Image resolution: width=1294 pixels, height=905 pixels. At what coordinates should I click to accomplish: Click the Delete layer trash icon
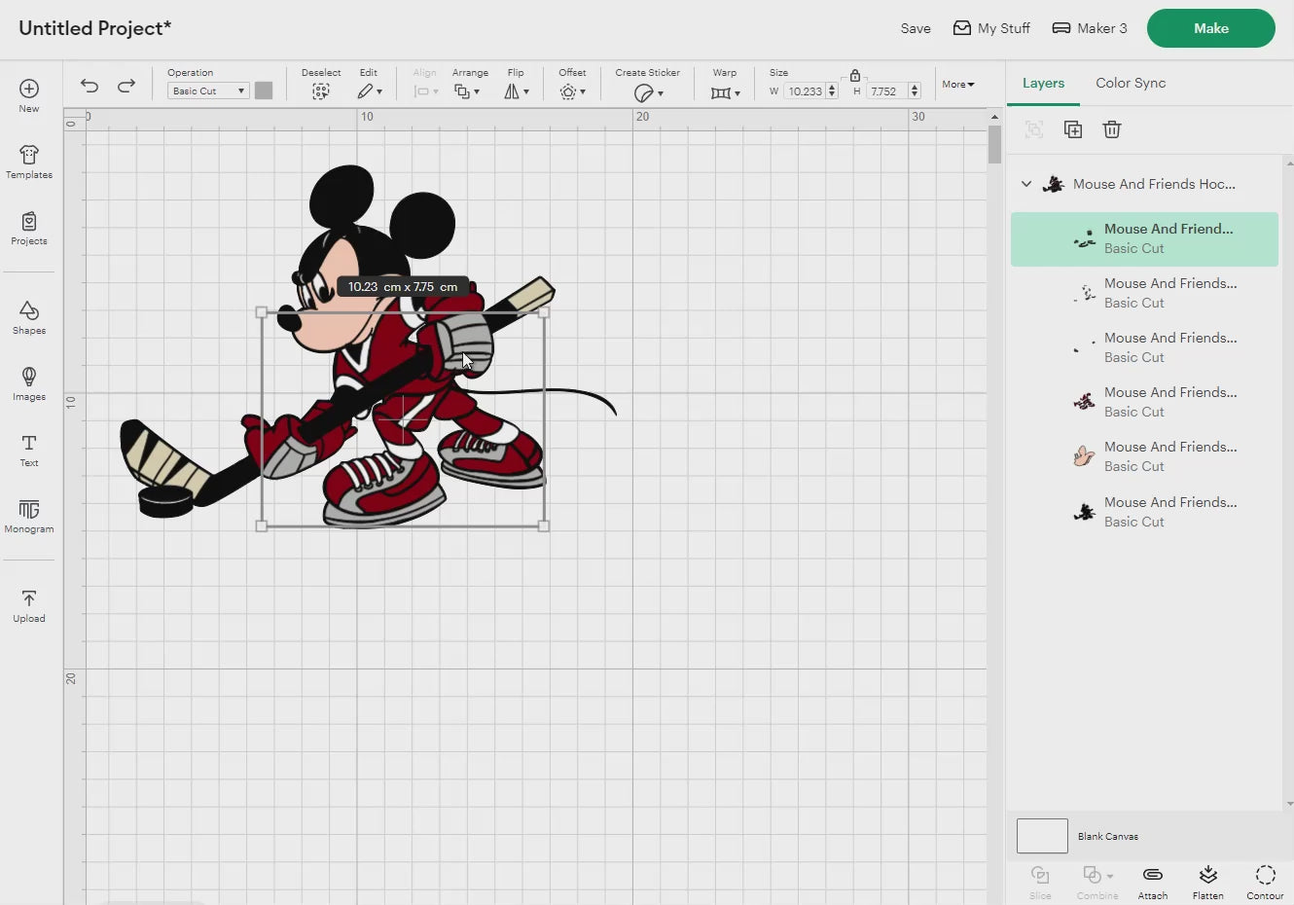[1112, 129]
